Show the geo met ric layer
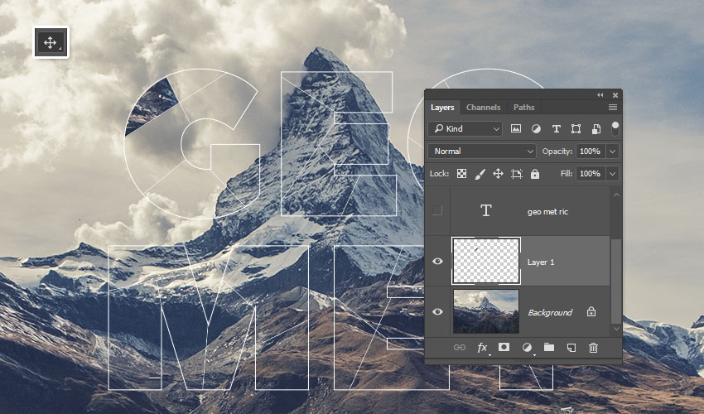The image size is (704, 414). click(436, 210)
